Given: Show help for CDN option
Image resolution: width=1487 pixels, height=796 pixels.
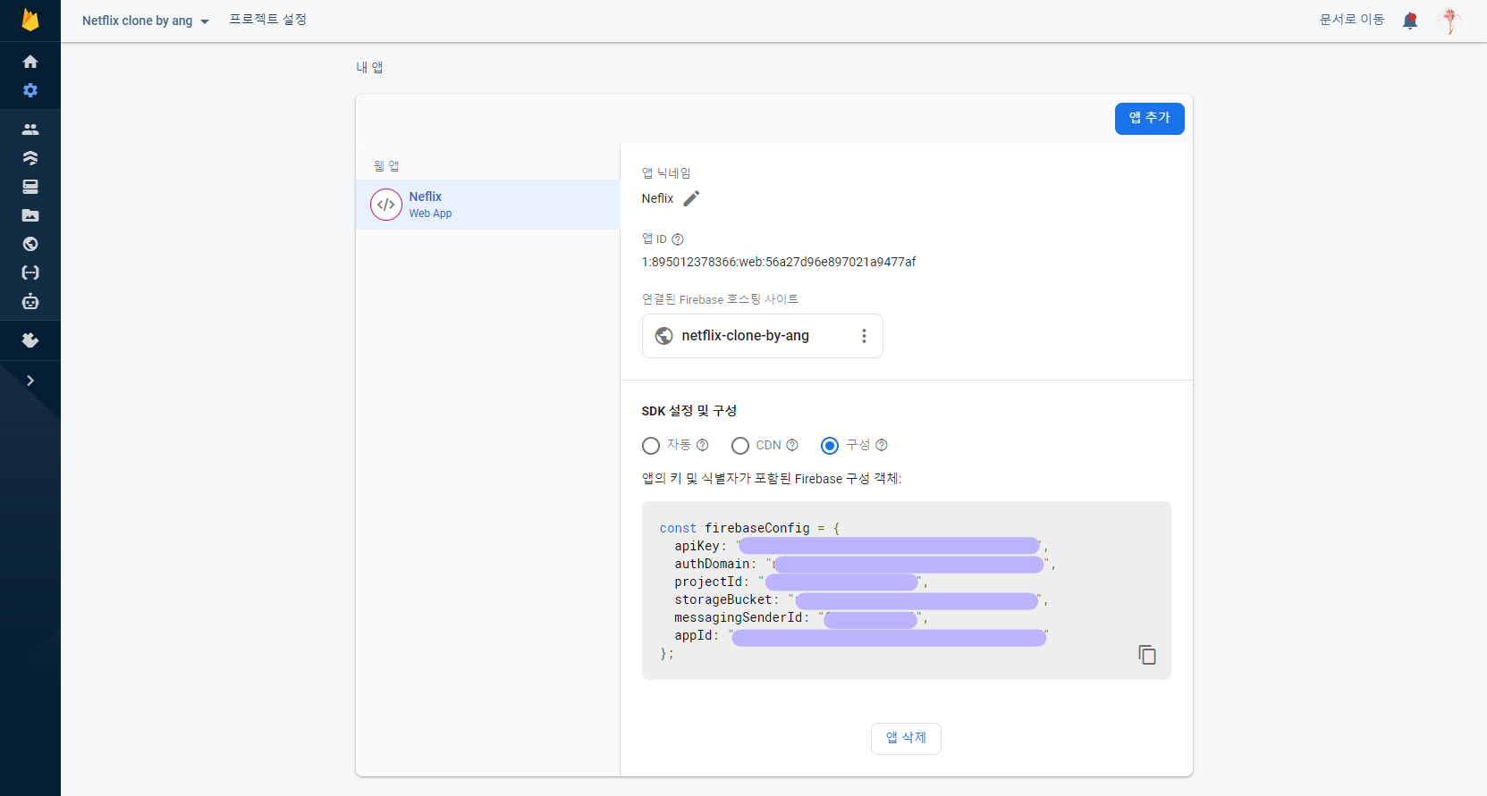Looking at the screenshot, I should pyautogui.click(x=792, y=445).
